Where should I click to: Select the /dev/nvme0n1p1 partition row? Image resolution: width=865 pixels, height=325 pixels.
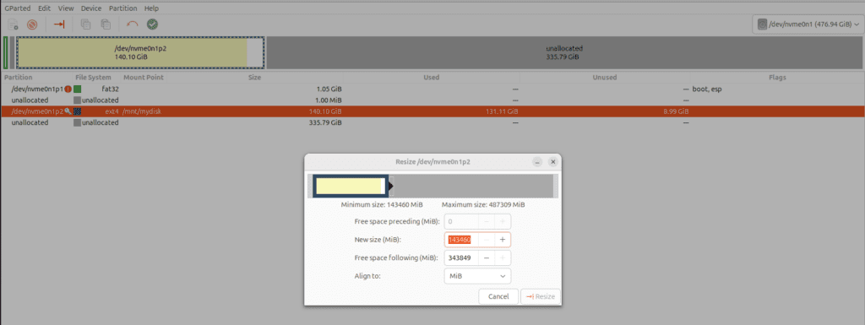coord(432,89)
